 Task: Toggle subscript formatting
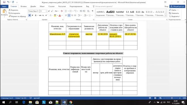[43, 15]
